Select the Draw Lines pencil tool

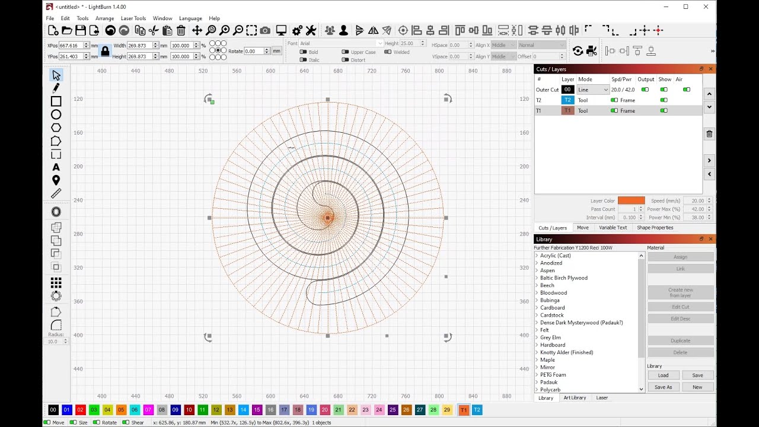pos(56,88)
